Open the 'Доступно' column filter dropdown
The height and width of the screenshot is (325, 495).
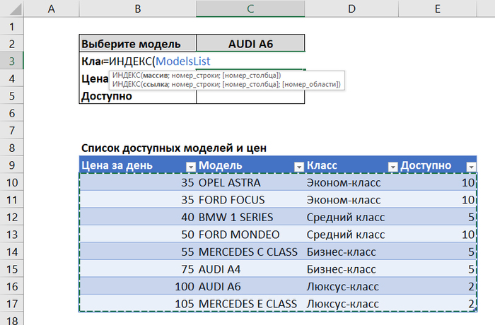(471, 167)
